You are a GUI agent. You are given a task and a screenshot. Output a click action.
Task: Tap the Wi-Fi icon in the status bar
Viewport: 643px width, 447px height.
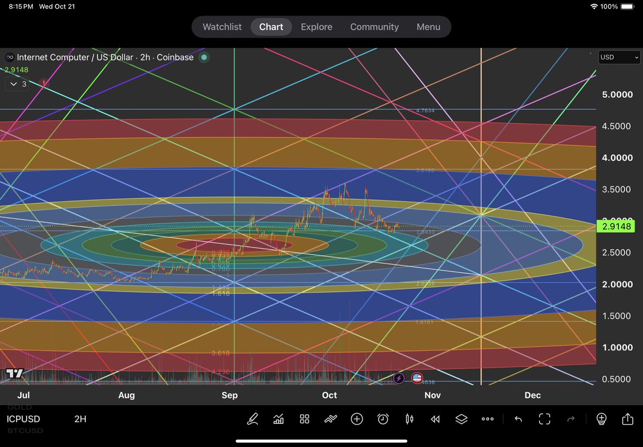pos(594,6)
